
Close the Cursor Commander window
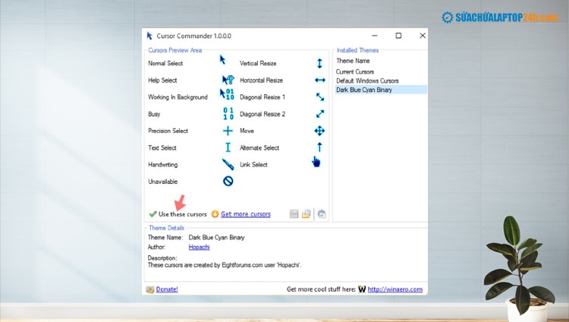(423, 36)
